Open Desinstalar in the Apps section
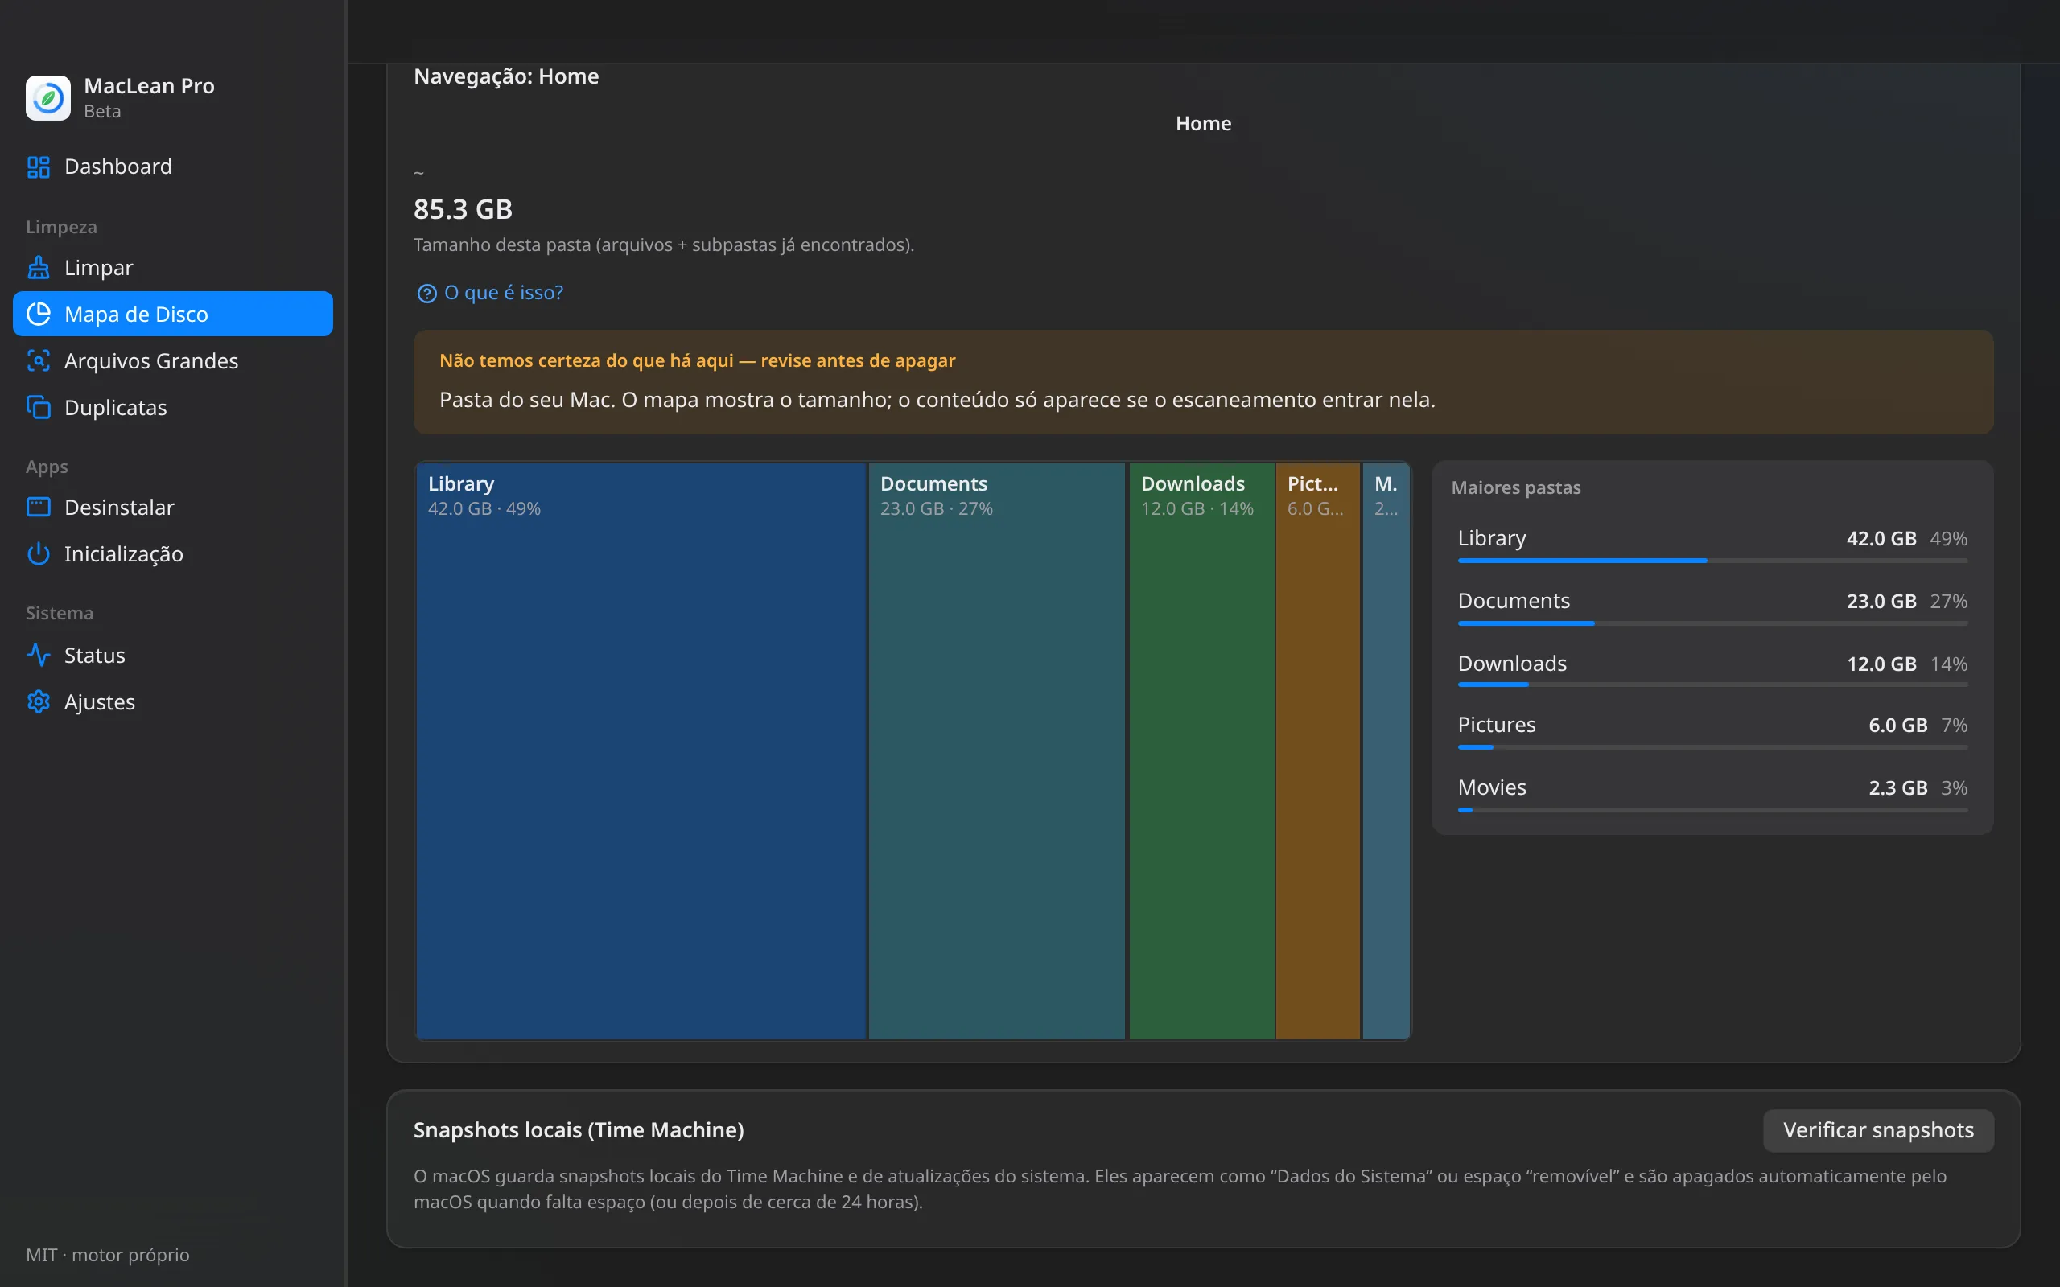2060x1287 pixels. (x=173, y=508)
